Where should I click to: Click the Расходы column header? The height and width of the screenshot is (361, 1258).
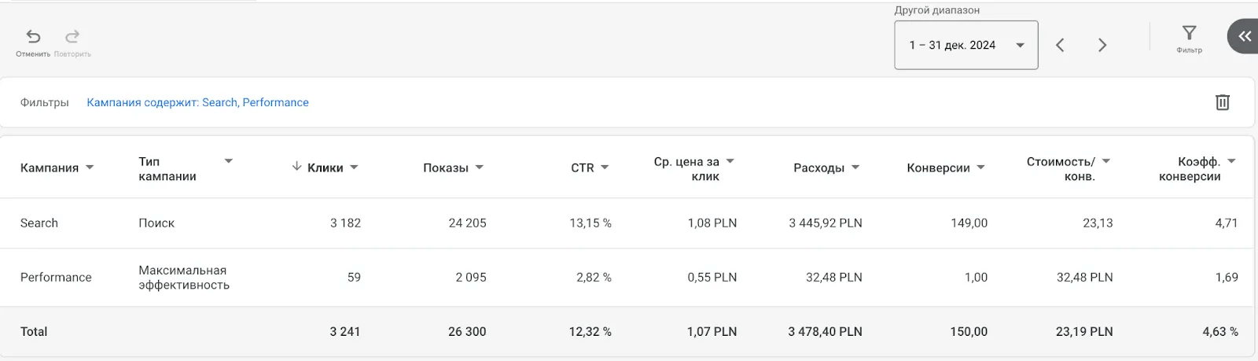coord(818,168)
